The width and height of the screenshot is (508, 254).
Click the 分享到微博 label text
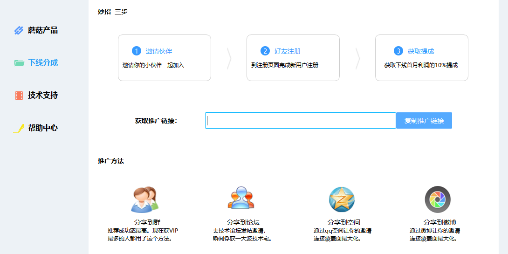click(x=439, y=222)
